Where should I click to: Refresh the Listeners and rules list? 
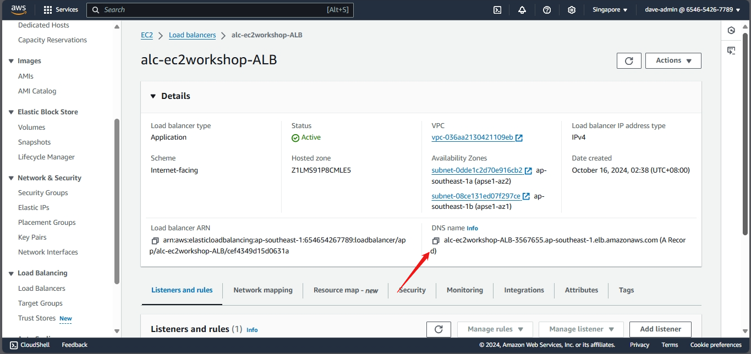point(438,329)
